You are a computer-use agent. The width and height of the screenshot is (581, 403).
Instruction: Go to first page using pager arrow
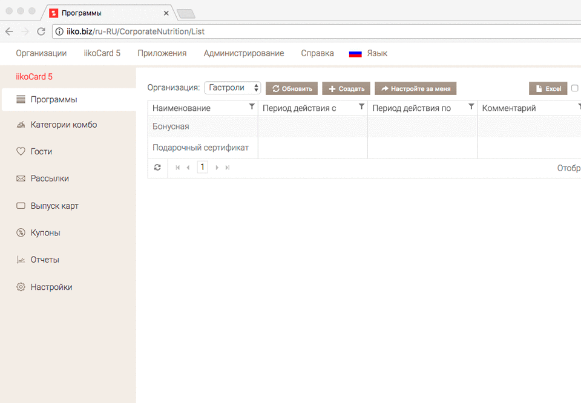[178, 168]
